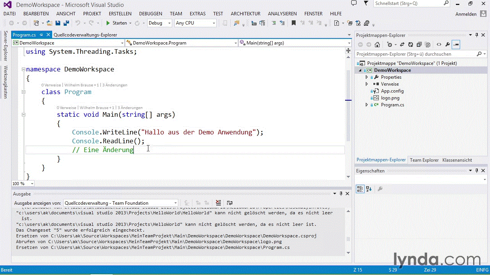Open the EXTRAS menu
Screen dimensions: 490x275
click(x=197, y=13)
